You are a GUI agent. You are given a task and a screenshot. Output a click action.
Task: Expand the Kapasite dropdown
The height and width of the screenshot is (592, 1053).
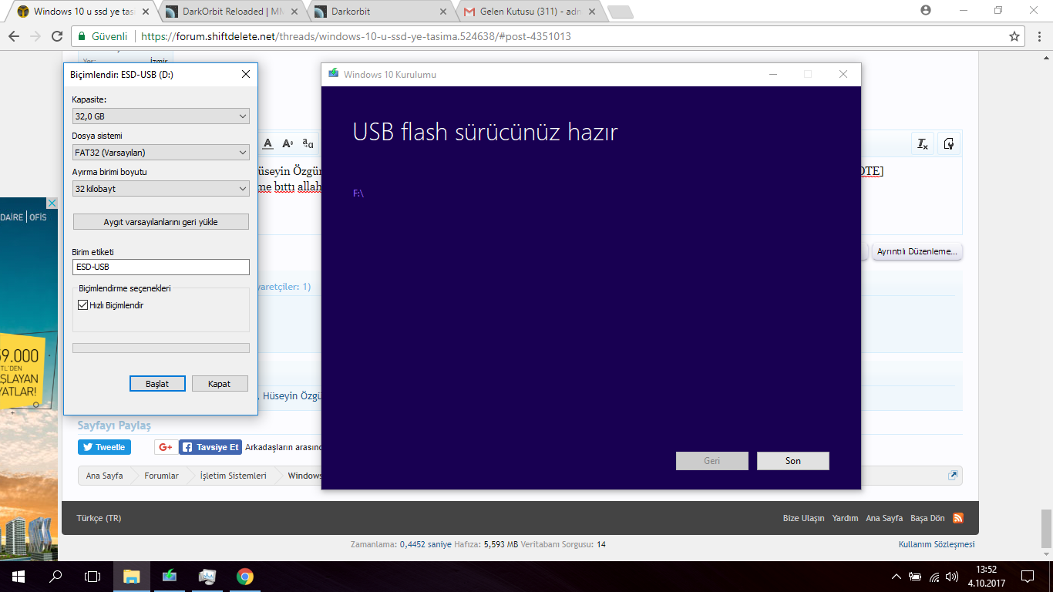click(160, 116)
